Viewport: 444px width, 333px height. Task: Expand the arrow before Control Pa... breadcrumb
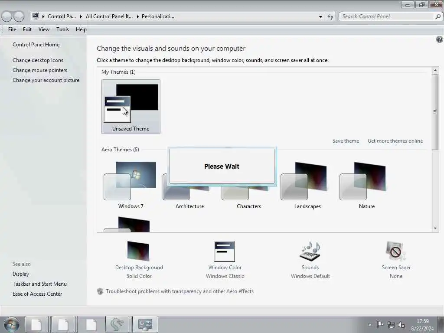[43, 17]
